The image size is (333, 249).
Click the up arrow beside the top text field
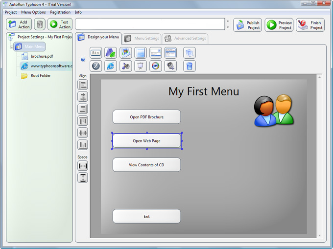227,22
